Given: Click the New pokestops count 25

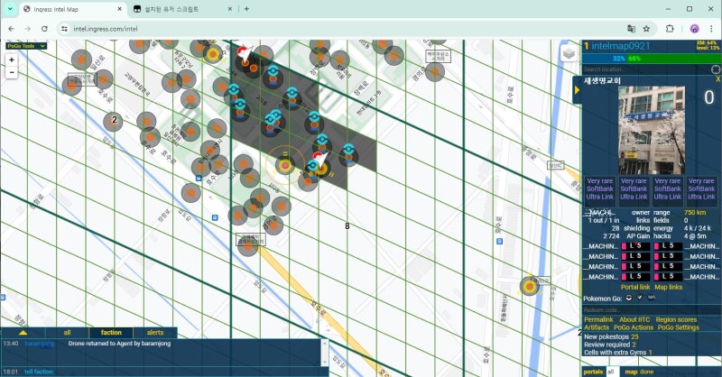Looking at the screenshot, I should tap(634, 337).
